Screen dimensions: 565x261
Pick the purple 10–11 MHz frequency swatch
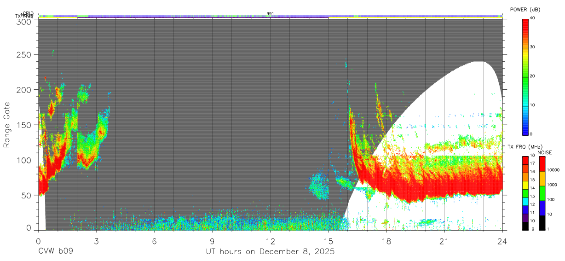(525, 218)
